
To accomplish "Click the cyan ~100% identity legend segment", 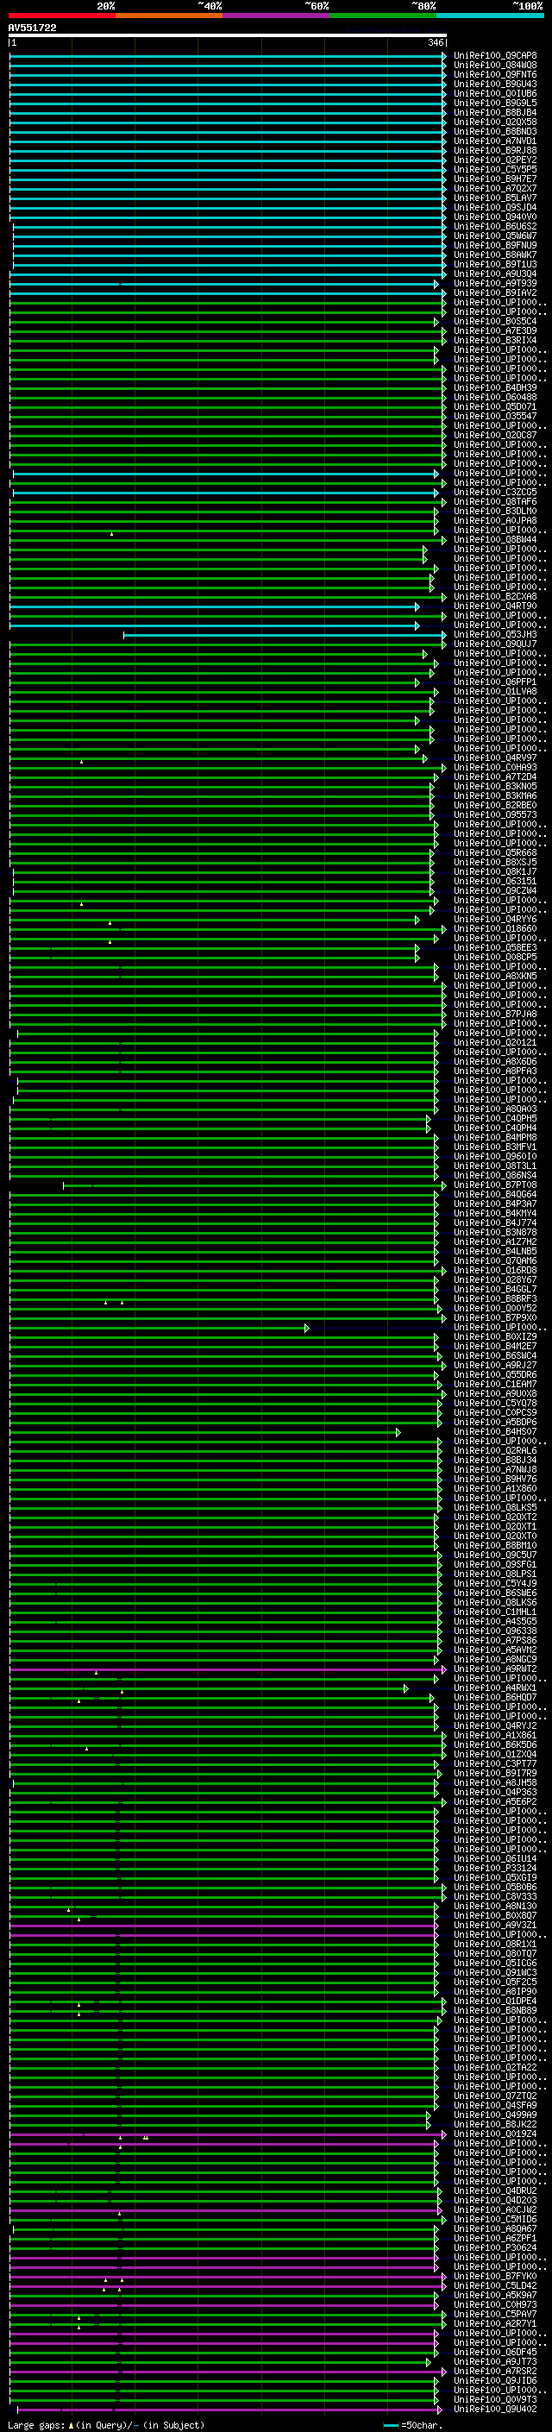I will [491, 16].
